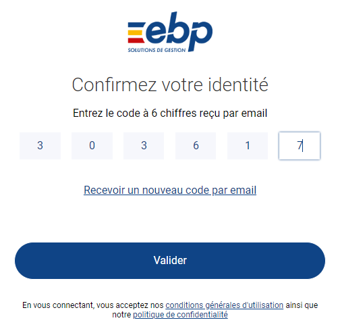Select the first code digit box

tap(40, 146)
